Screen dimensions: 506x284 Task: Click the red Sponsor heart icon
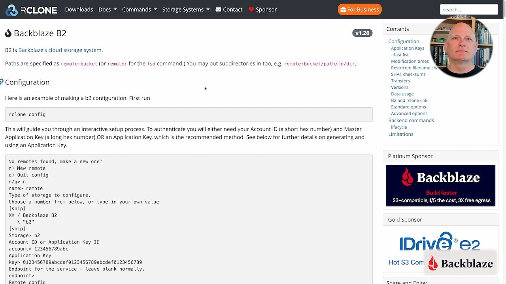(251, 9)
